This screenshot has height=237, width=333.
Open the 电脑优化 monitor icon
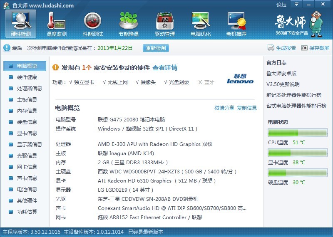(x=201, y=20)
